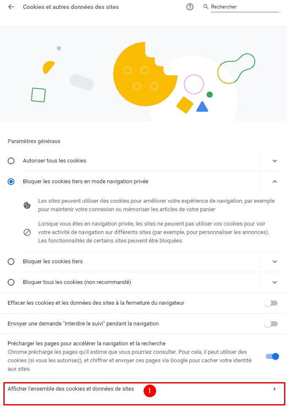
Task: Click the arrow next to Afficher l'ensemble des cookies
Action: point(274,389)
